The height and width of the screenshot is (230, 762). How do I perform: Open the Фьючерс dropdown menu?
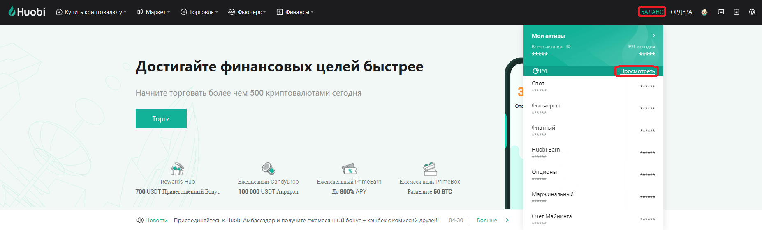click(x=247, y=12)
